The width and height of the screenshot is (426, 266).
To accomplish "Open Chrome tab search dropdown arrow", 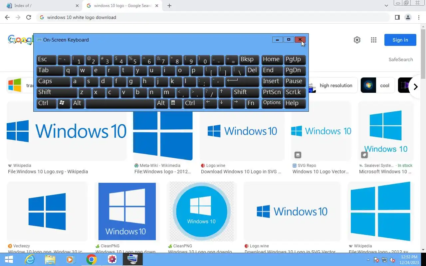I will point(386,6).
